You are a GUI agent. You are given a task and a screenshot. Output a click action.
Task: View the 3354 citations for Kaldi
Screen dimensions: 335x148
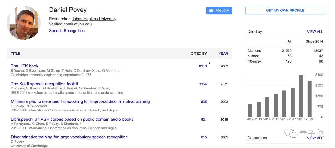pos(203,84)
